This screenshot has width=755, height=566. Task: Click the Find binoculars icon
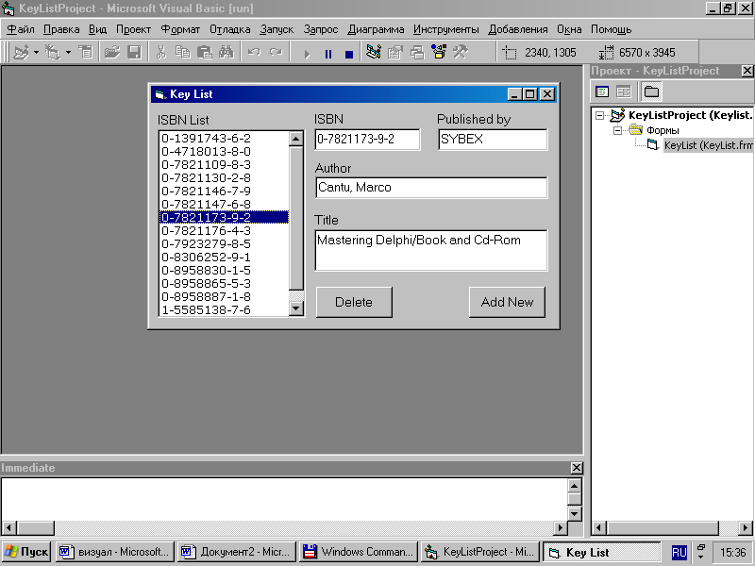[226, 52]
